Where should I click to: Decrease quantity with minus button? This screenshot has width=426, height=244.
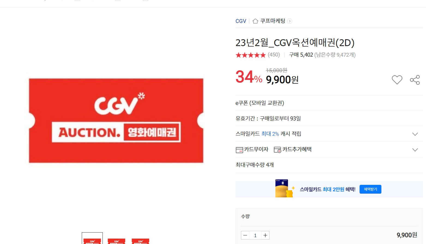(245, 235)
